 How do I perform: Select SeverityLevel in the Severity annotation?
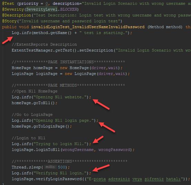coord(42,10)
